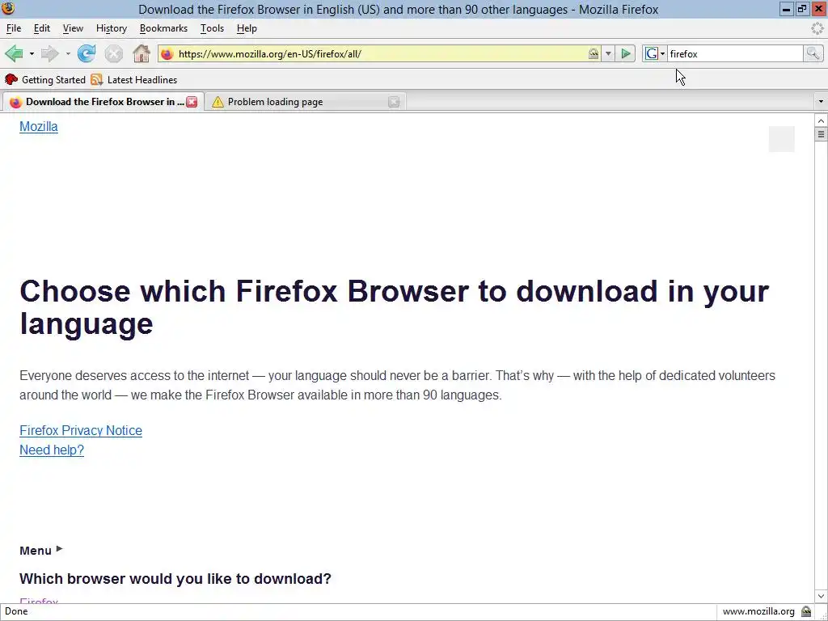Image resolution: width=828 pixels, height=621 pixels.
Task: Minimize the Firefox window
Action: (x=786, y=9)
